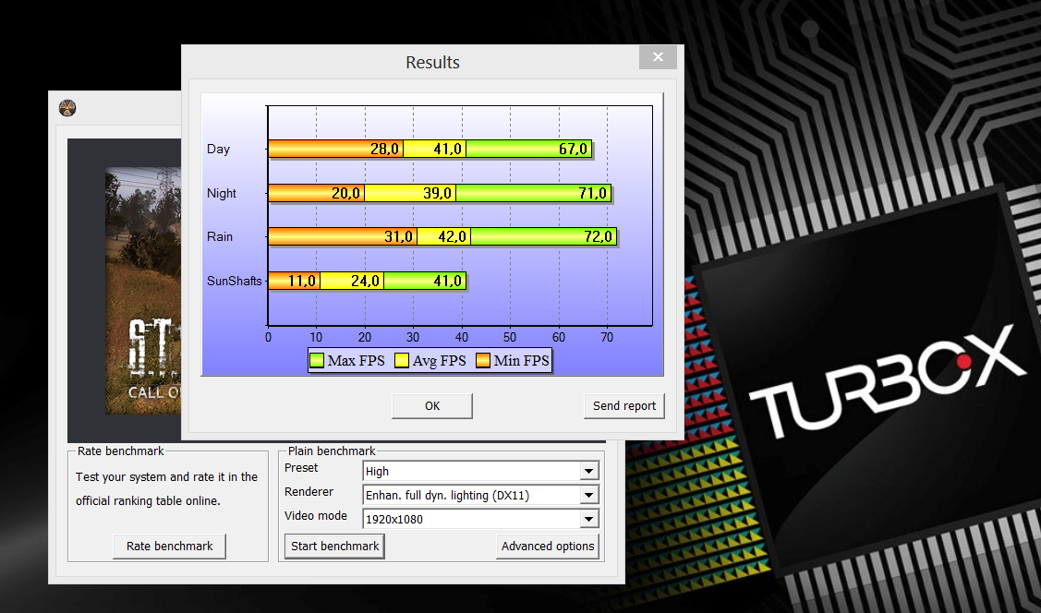Viewport: 1041px width, 613px height.
Task: Click the SunShafts max value 41,0
Action: (447, 282)
